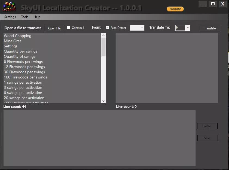Click the '6 Firewoods per swings' line
This screenshot has height=170, width=229.
[x=23, y=62]
